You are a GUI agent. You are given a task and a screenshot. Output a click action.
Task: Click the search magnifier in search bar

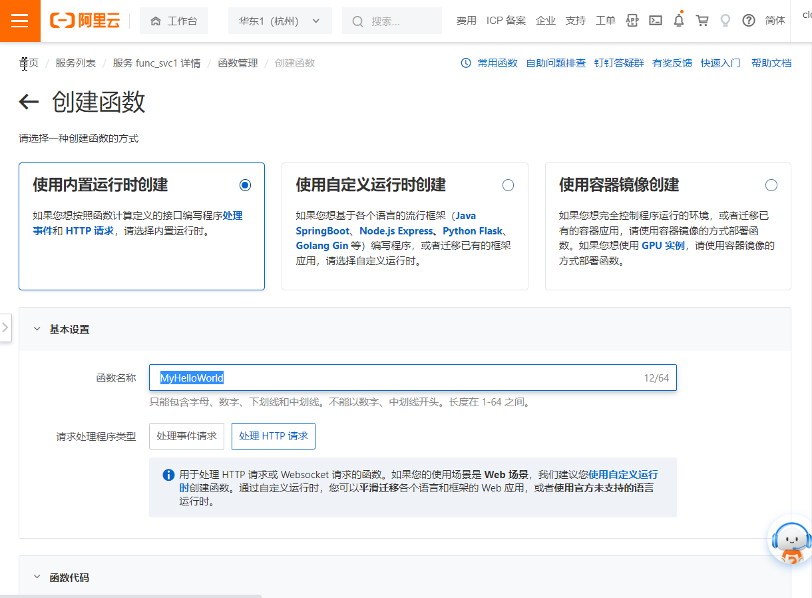tap(357, 21)
